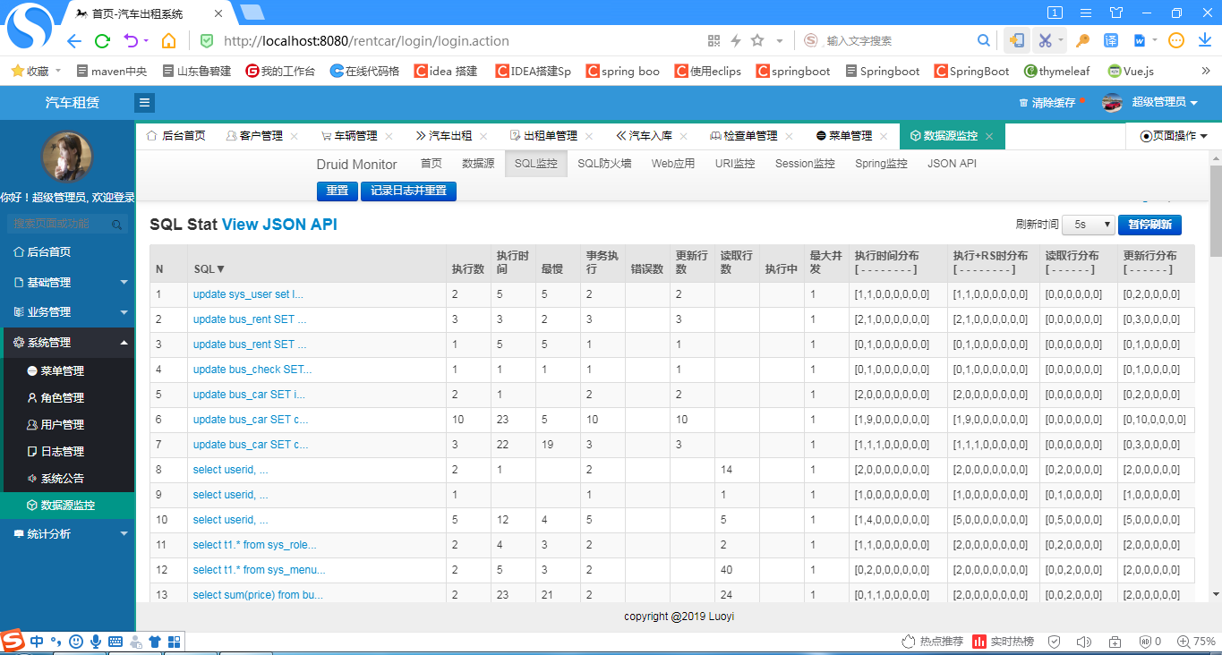
Task: Open the View JSON API link
Action: tap(279, 225)
